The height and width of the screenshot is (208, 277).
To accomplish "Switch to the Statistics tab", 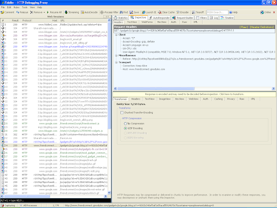I will [x=121, y=18].
